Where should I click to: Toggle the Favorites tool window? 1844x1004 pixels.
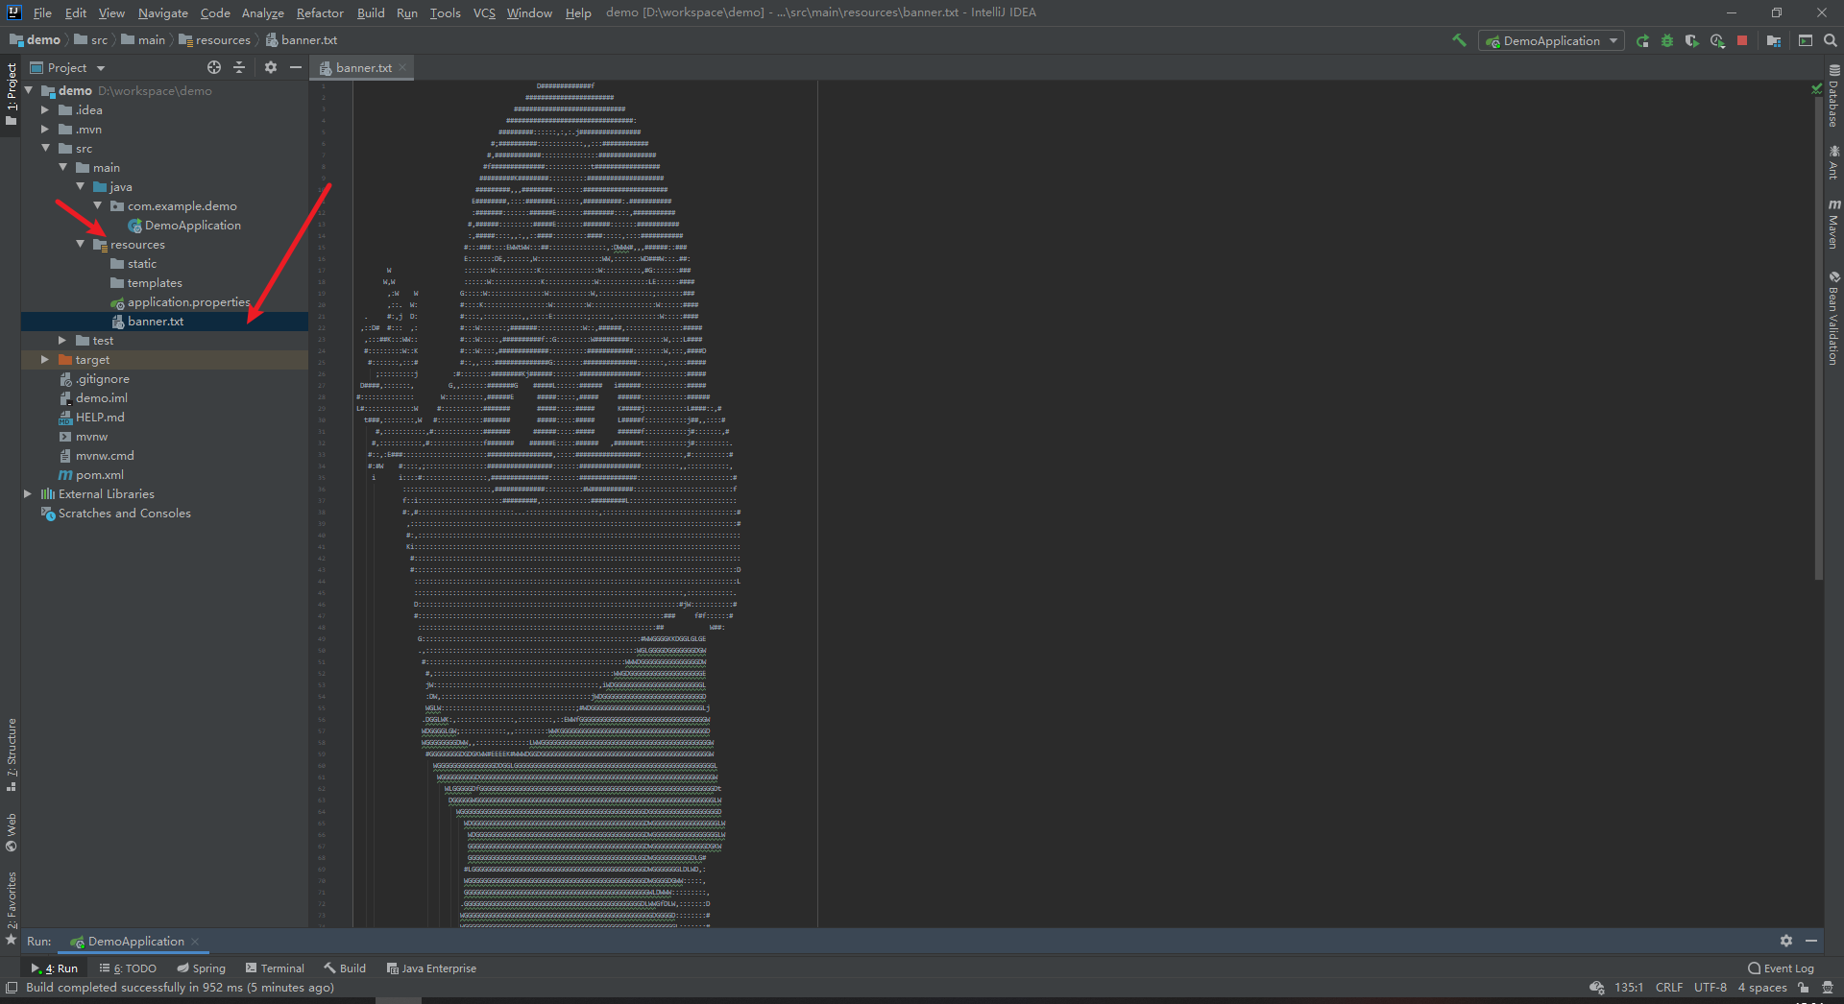pyautogui.click(x=12, y=907)
